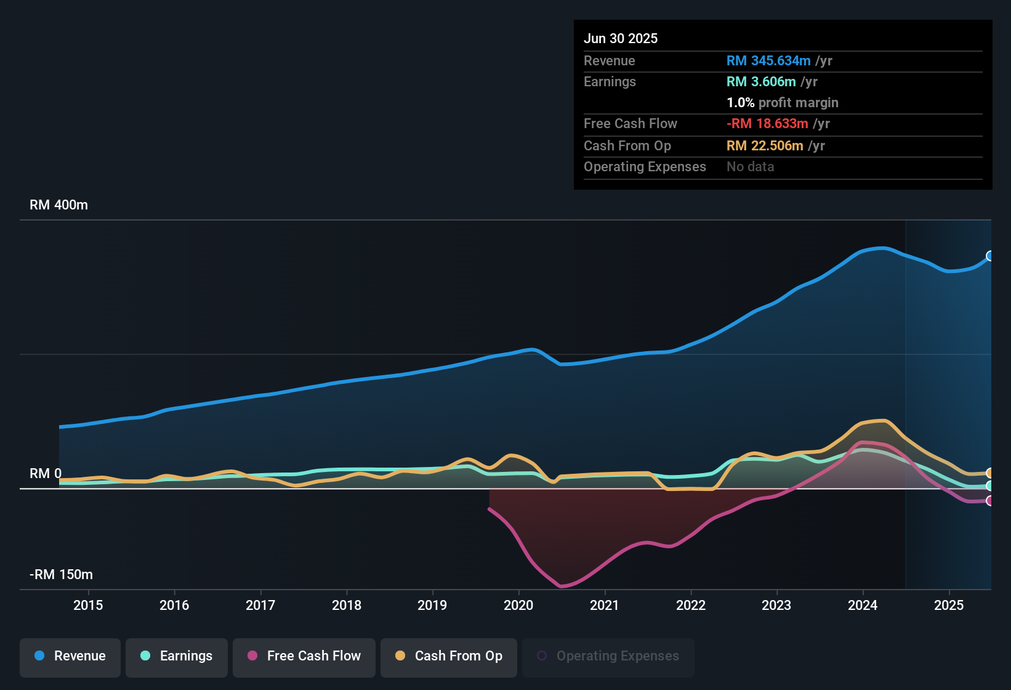The image size is (1011, 690).
Task: Toggle the Free Cash Flow series off
Action: (x=304, y=656)
